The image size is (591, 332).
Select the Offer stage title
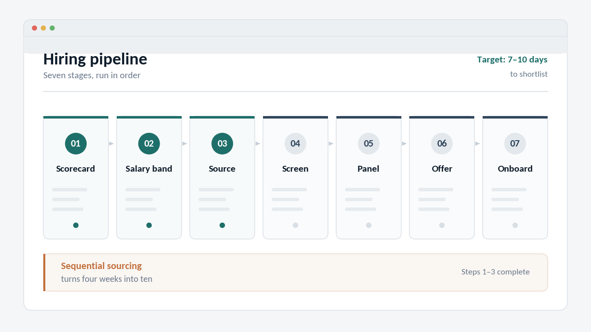tap(442, 169)
